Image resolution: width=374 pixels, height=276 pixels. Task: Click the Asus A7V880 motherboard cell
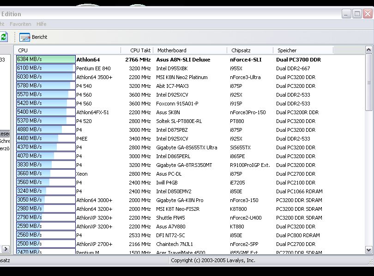coord(170,227)
